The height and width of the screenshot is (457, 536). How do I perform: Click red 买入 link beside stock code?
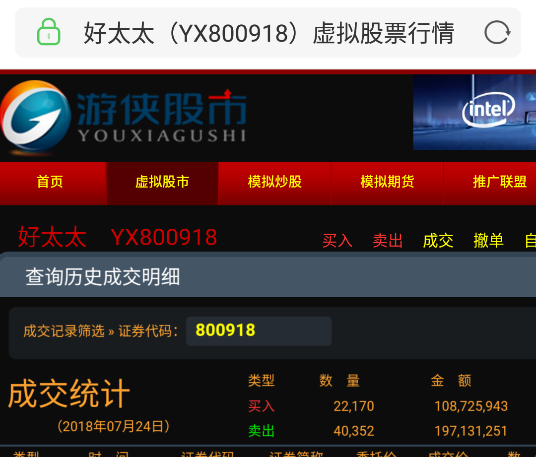(x=337, y=241)
